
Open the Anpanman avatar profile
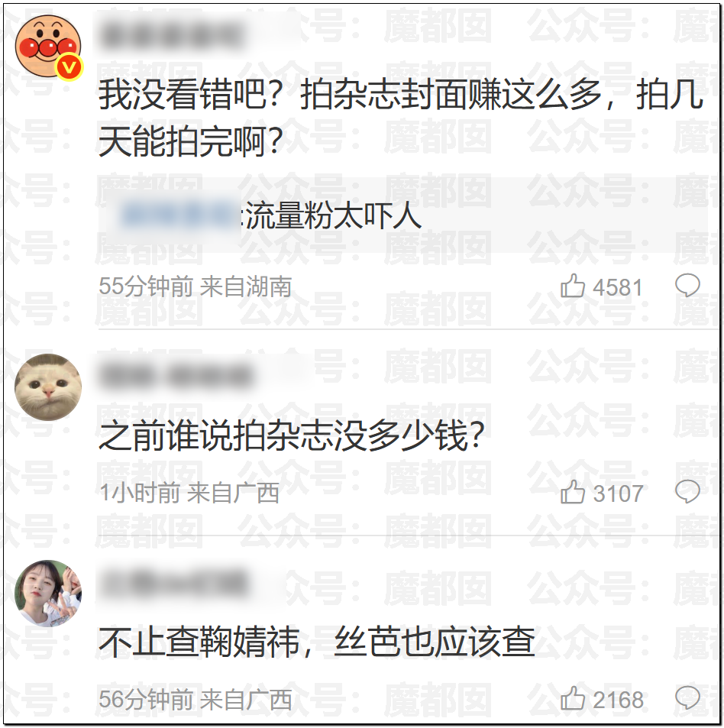[48, 46]
